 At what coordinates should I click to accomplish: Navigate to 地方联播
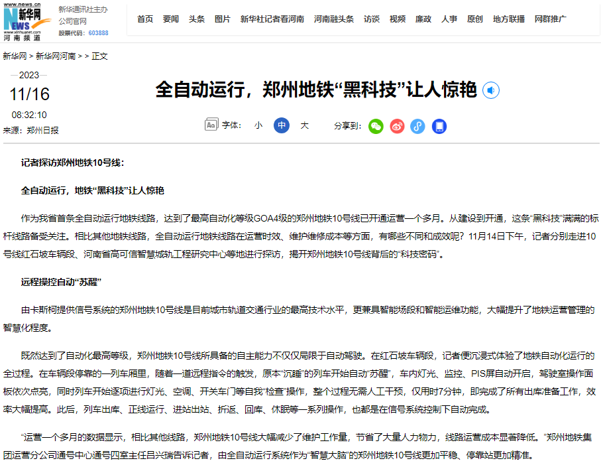509,19
